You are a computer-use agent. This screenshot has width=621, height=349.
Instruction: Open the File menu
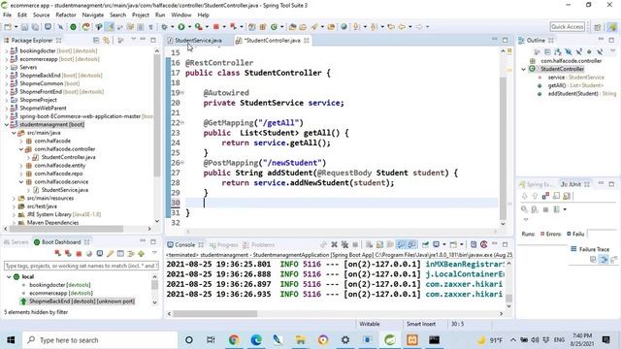[x=7, y=15]
